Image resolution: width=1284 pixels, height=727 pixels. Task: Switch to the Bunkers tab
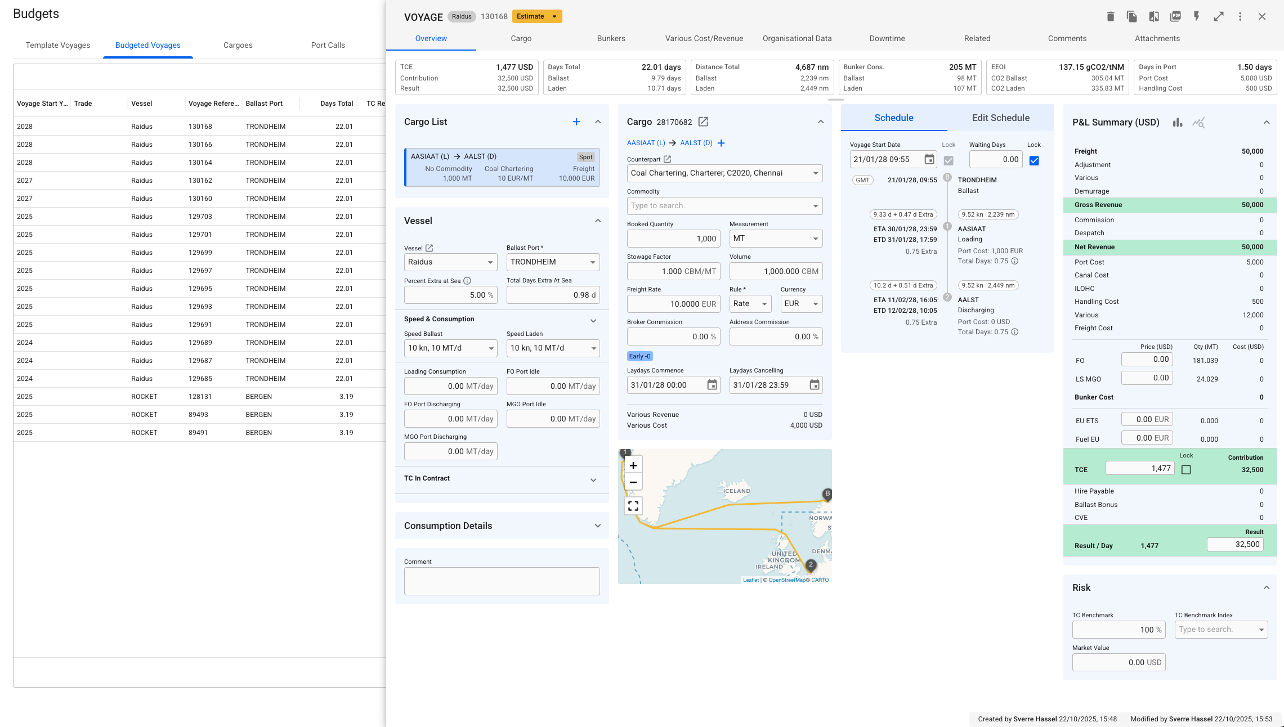pos(611,38)
